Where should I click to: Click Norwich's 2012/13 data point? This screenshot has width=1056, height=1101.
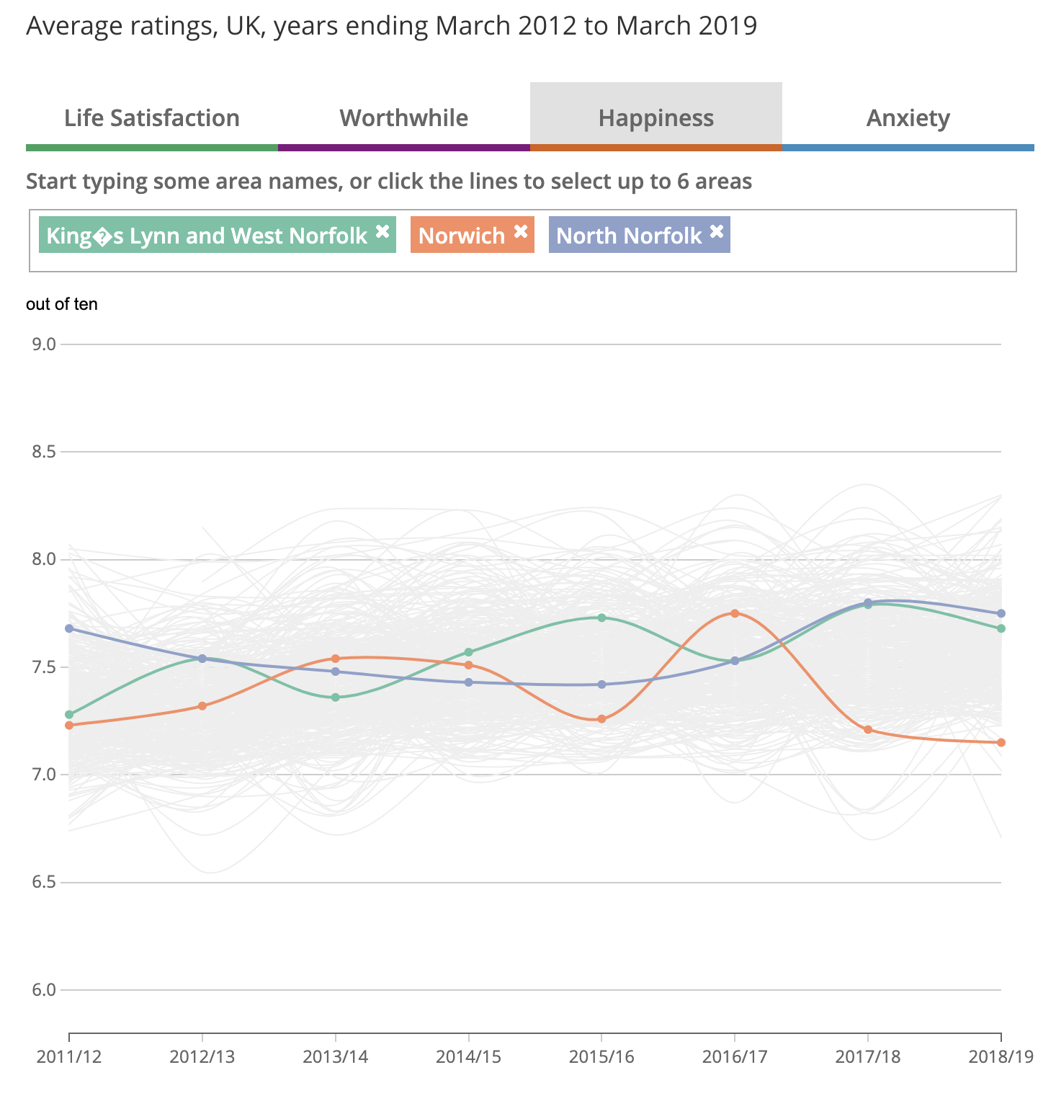coord(202,706)
